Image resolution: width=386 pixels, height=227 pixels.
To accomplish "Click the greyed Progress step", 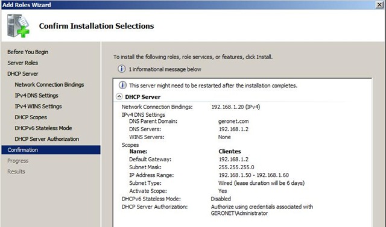I will 18,161.
